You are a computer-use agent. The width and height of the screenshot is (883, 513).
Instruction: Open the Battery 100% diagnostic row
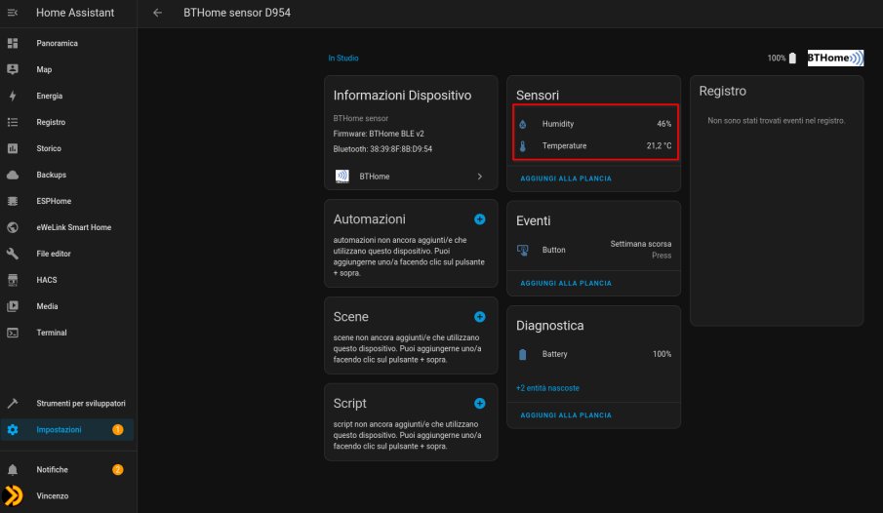click(x=593, y=354)
